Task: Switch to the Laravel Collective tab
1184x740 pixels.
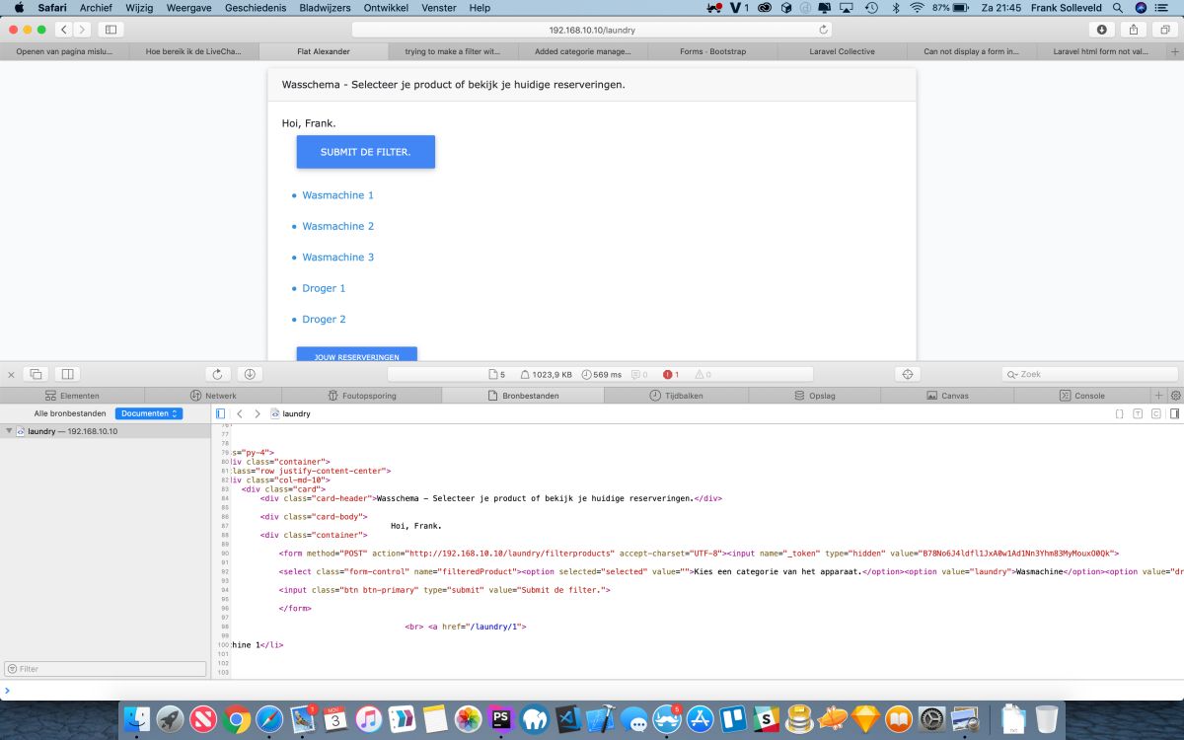Action: 842,51
